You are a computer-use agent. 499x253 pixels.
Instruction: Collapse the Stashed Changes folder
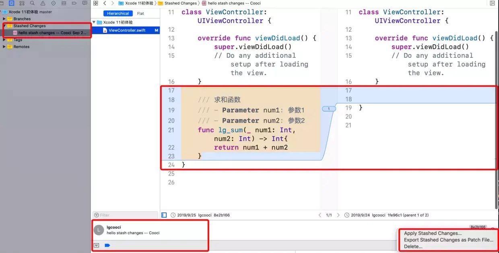coord(4,26)
